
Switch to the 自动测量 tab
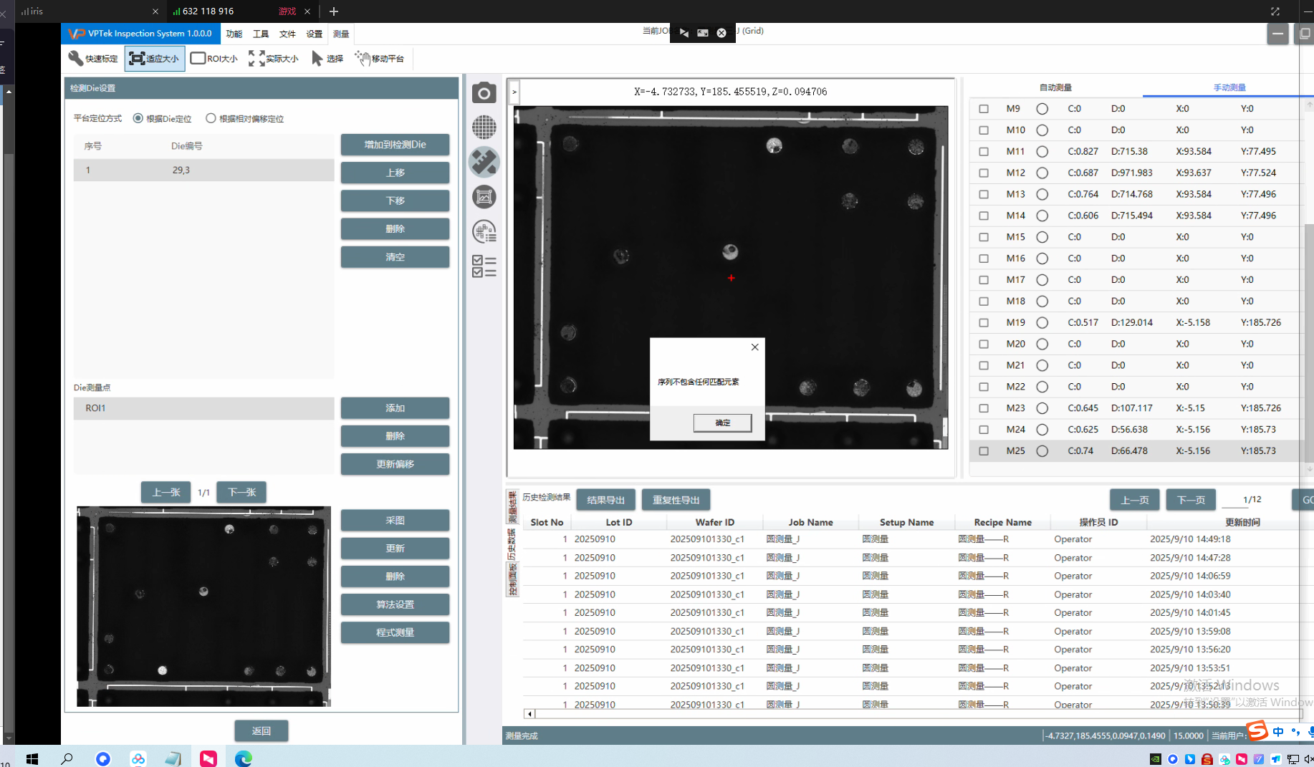[1055, 87]
